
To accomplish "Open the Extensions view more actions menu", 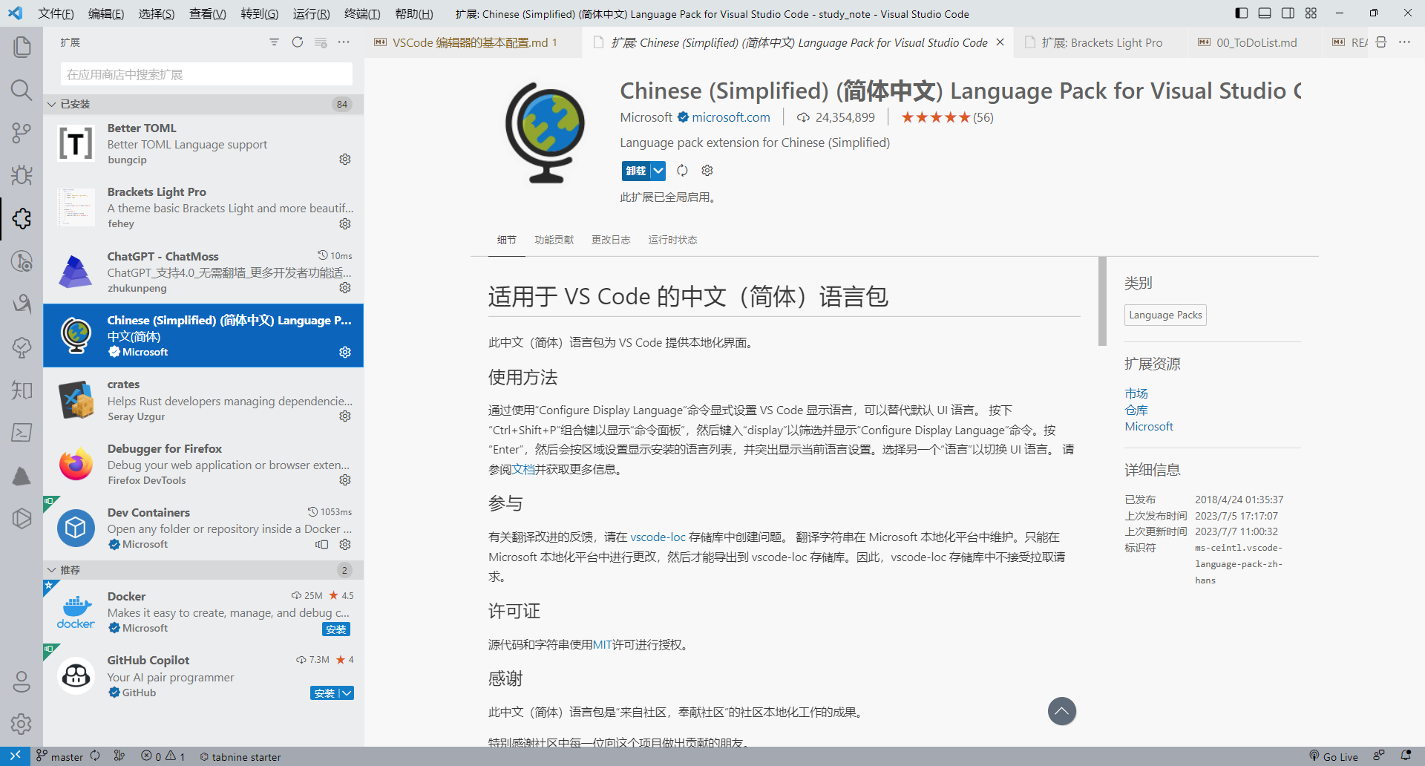I will [344, 42].
